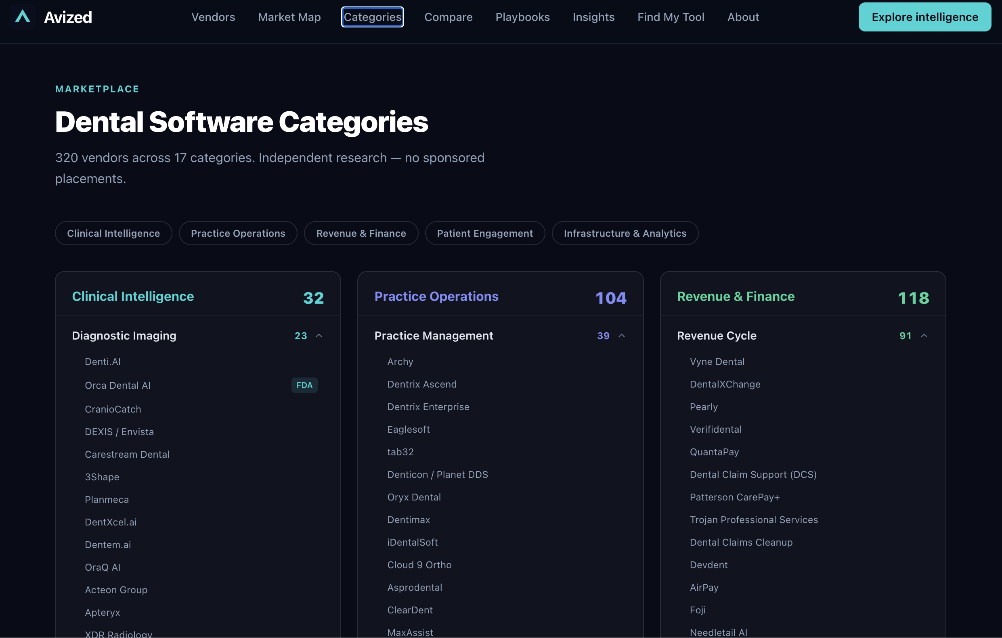Open Eaglesoft vendor
1002x638 pixels.
[x=409, y=430]
